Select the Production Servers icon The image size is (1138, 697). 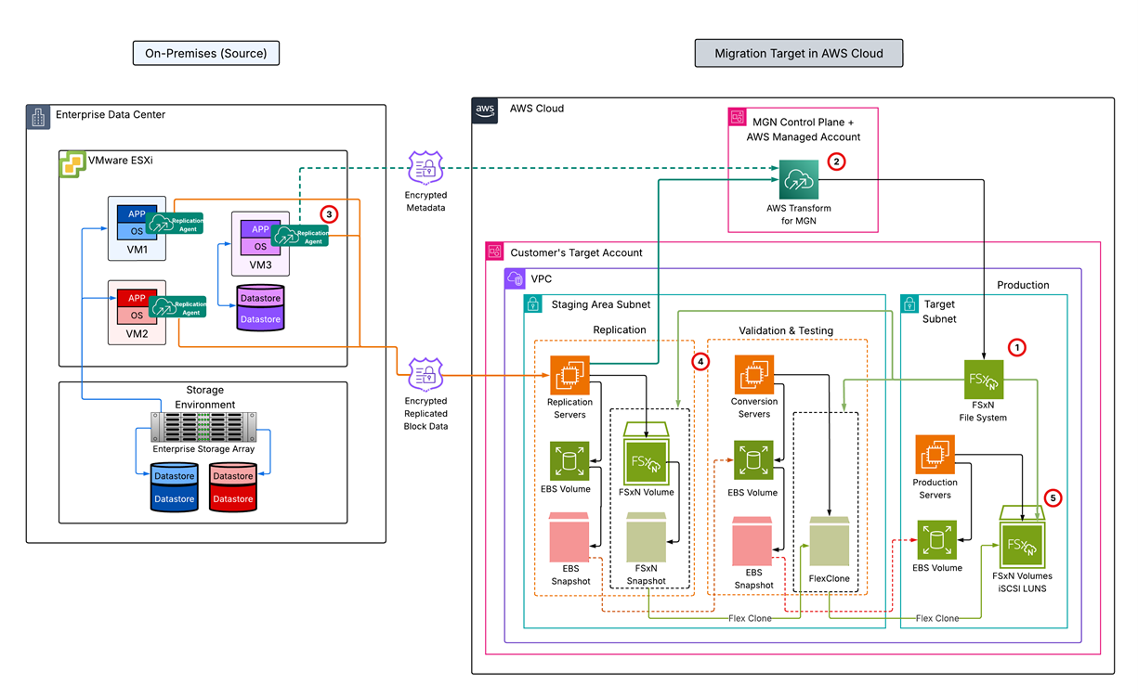click(935, 454)
